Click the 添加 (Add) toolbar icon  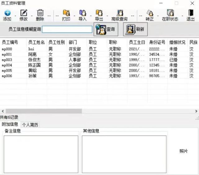point(7,13)
